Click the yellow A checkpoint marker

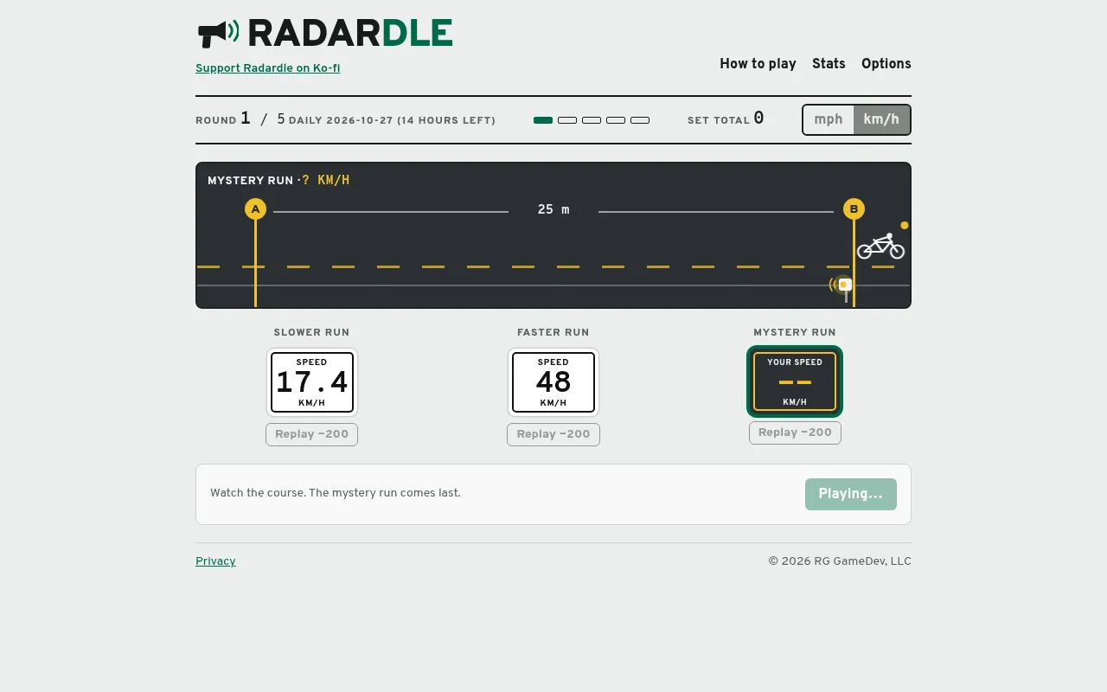tap(255, 209)
